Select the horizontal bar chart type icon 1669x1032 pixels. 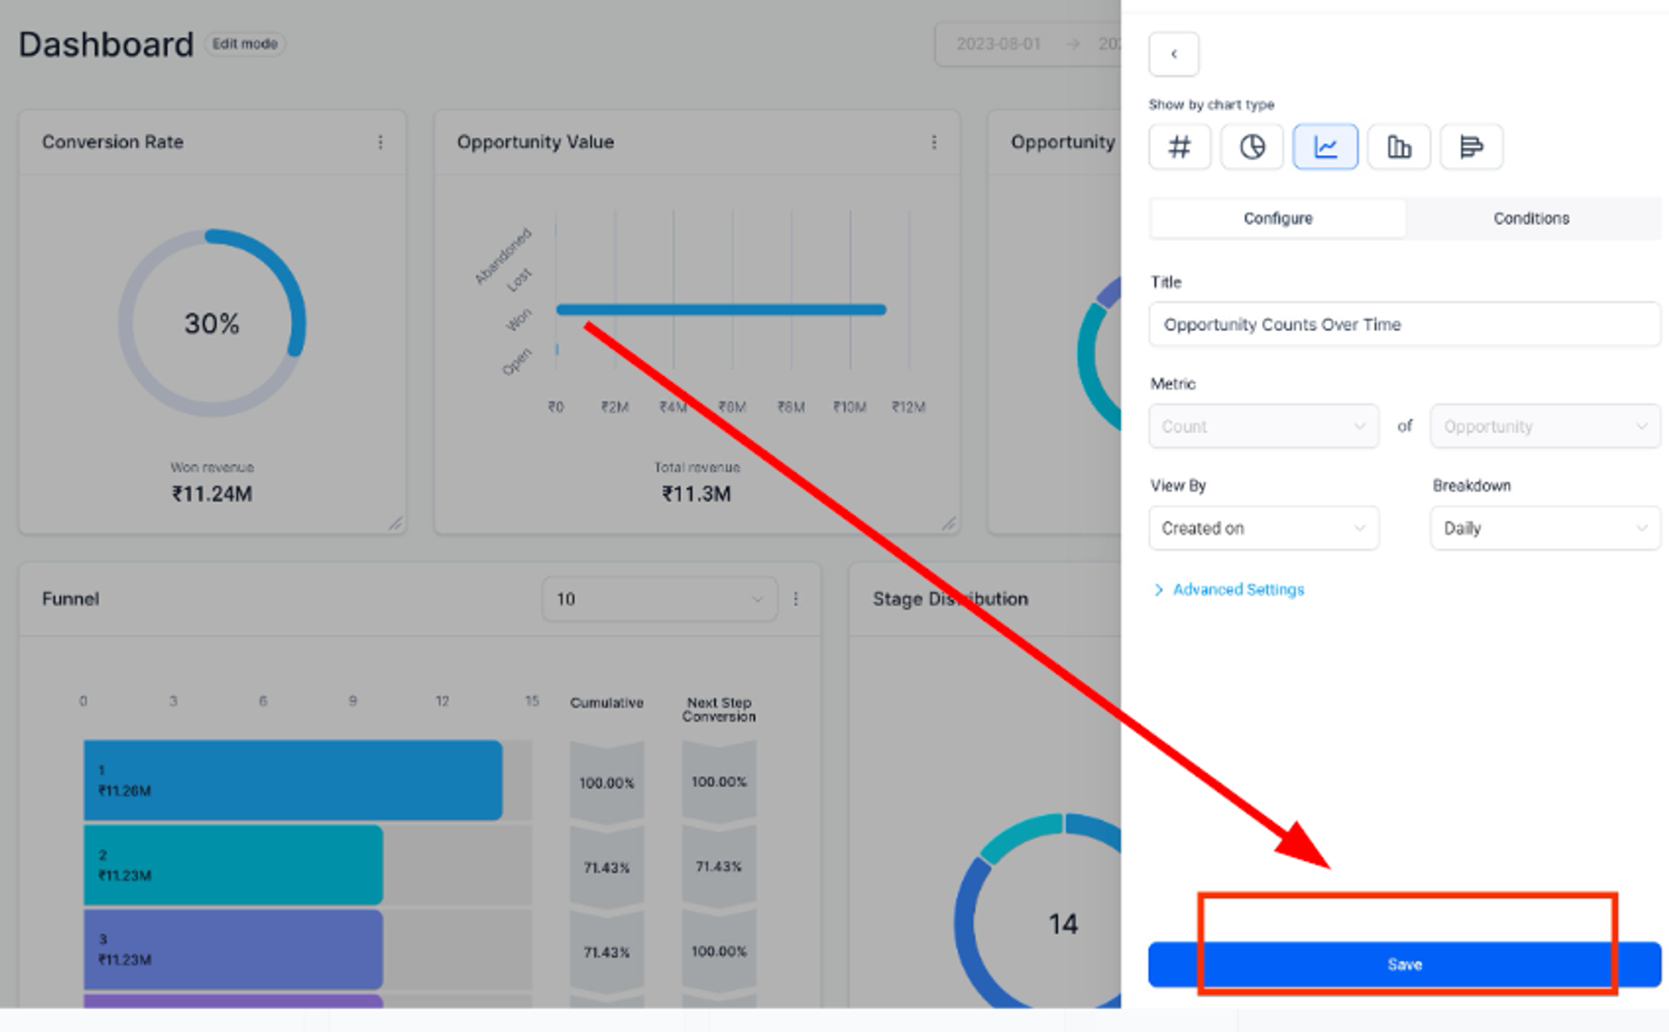tap(1471, 147)
